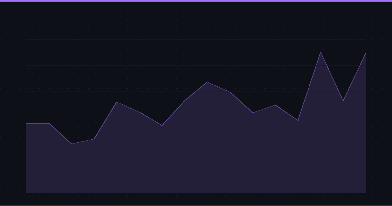
Task: Click the shoulder point just right of the central peak
Action: 230,92
